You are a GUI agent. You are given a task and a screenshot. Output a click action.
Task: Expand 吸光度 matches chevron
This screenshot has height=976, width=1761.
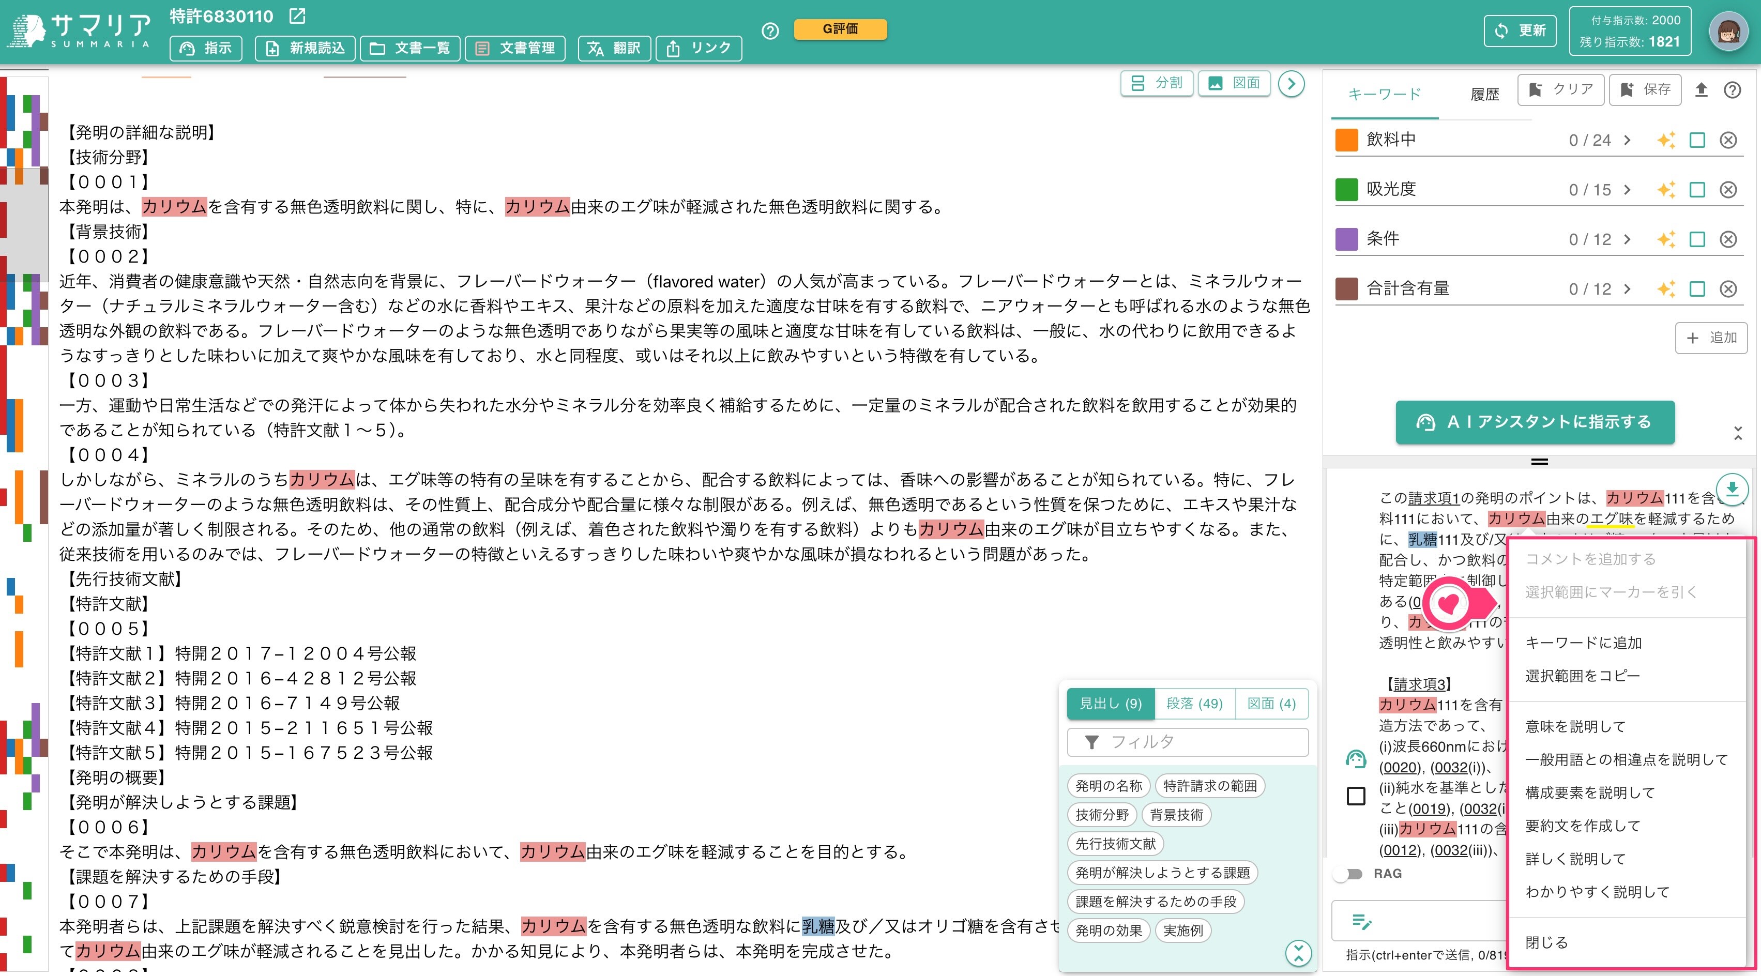1627,189
